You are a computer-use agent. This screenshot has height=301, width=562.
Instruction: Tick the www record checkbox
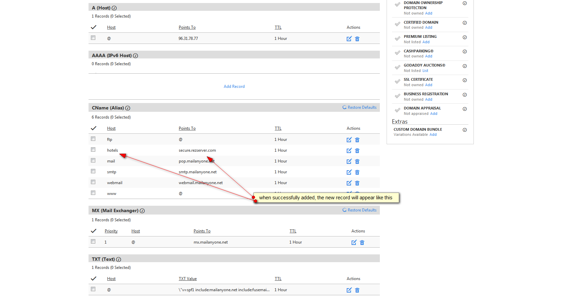93,193
